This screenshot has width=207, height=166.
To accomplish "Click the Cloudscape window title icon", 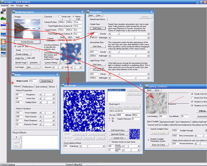I will (x=62, y=85).
